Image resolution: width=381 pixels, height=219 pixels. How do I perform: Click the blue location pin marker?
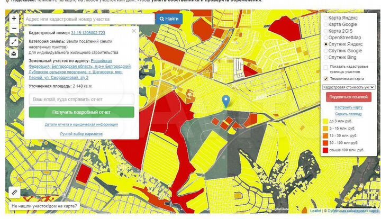(226, 101)
